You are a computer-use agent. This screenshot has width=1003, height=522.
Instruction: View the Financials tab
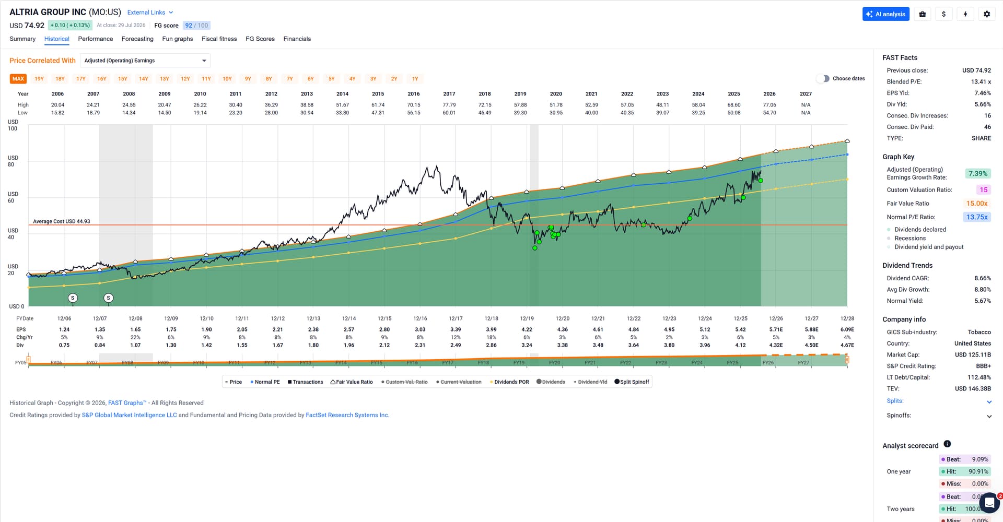point(297,39)
